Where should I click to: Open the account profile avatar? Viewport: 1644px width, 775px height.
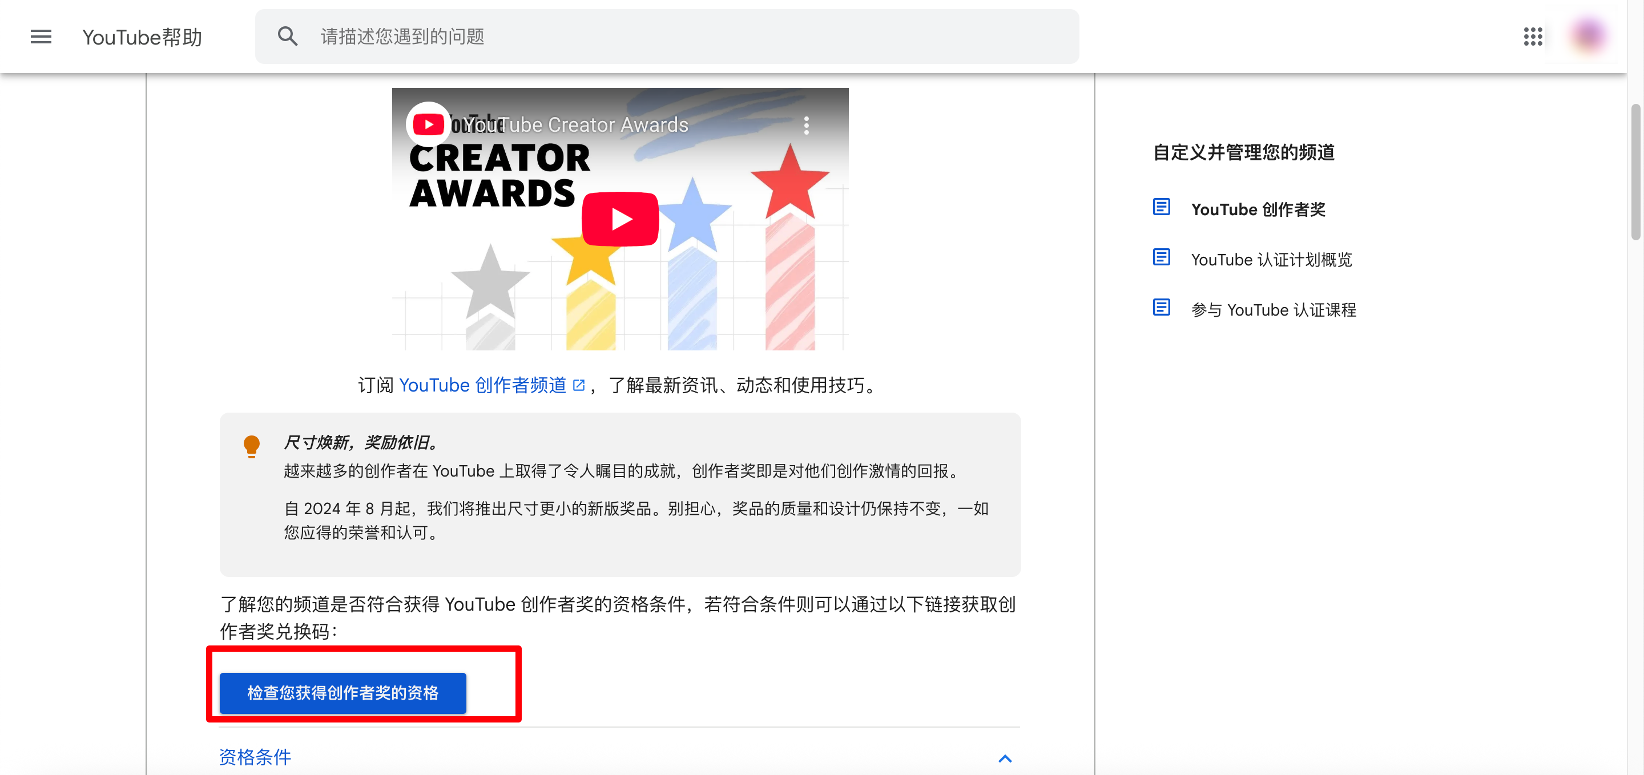tap(1588, 36)
